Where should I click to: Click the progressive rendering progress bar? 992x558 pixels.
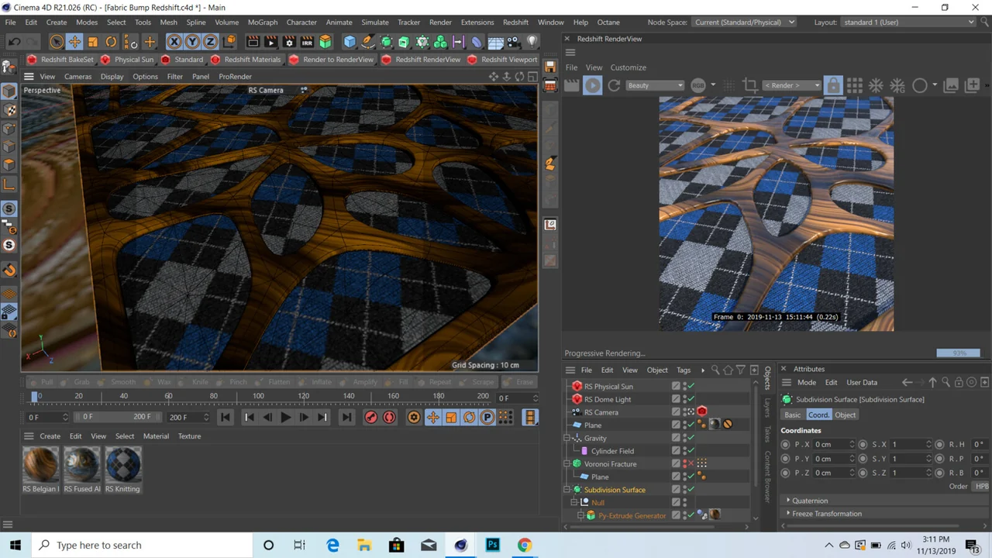958,353
